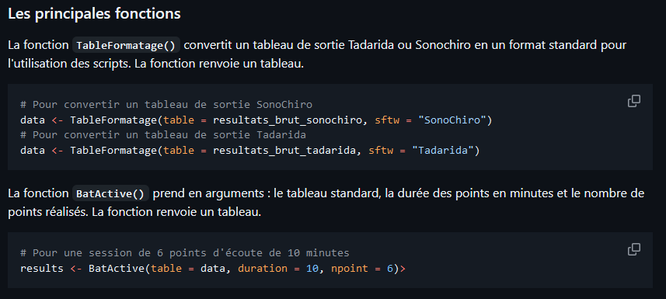The width and height of the screenshot is (666, 299).
Task: Copy the BatActive code block
Action: tap(633, 249)
